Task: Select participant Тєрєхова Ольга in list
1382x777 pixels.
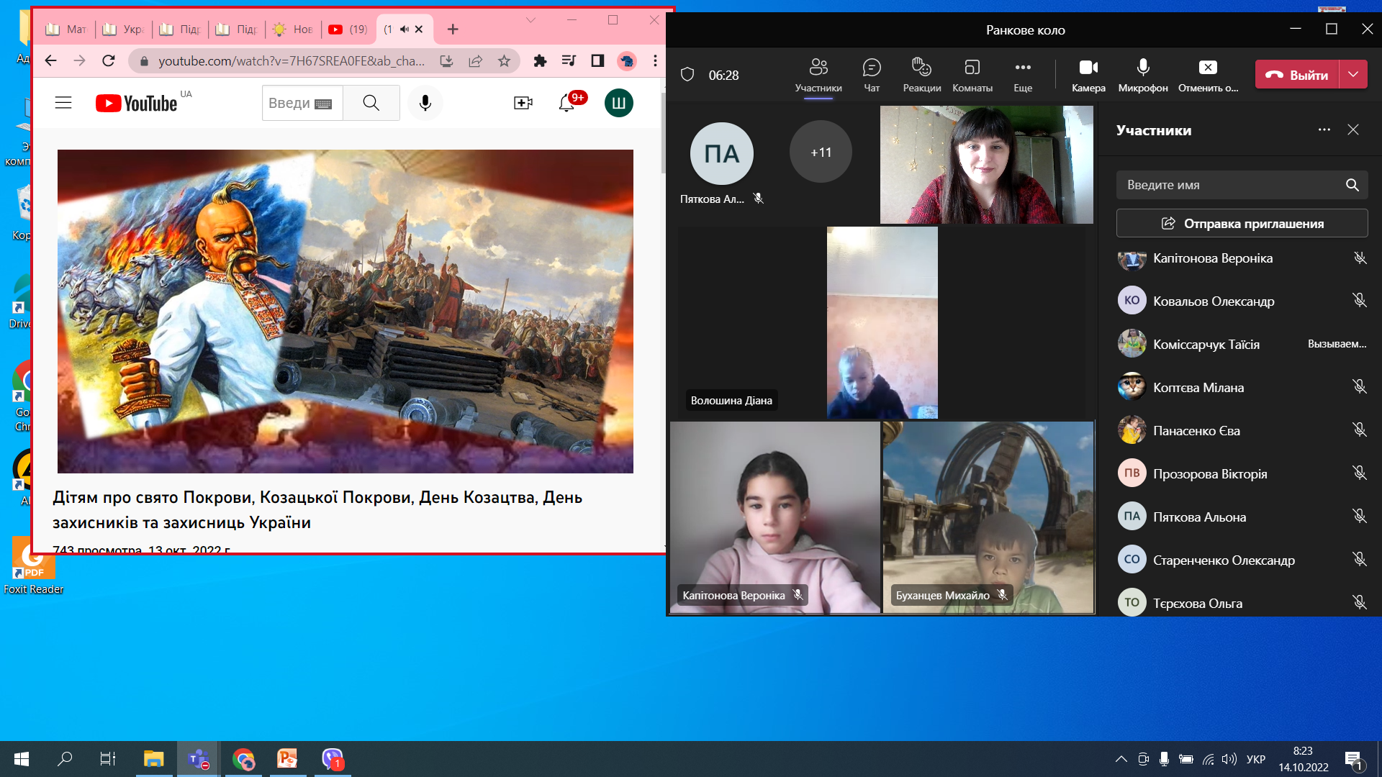Action: (x=1242, y=603)
